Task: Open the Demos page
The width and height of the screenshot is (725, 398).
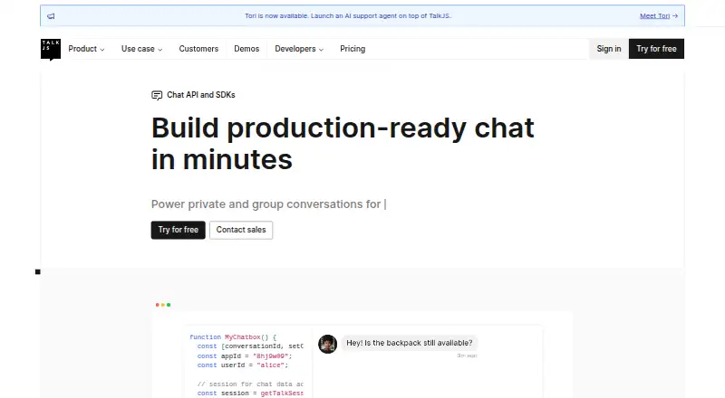Action: 246,49
